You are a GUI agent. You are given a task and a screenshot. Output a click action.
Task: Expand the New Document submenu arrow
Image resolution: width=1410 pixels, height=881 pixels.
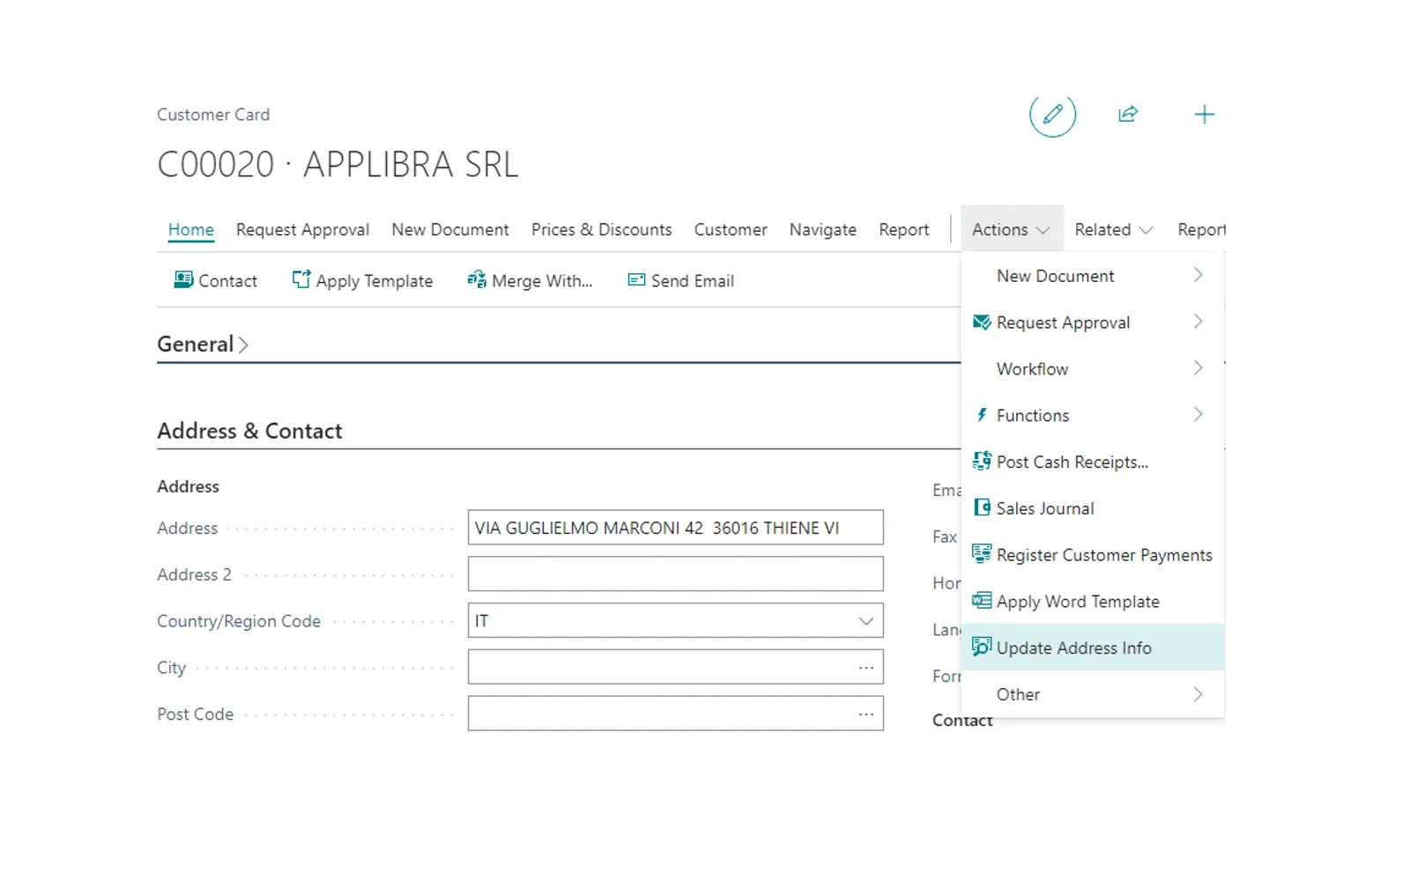(x=1198, y=275)
